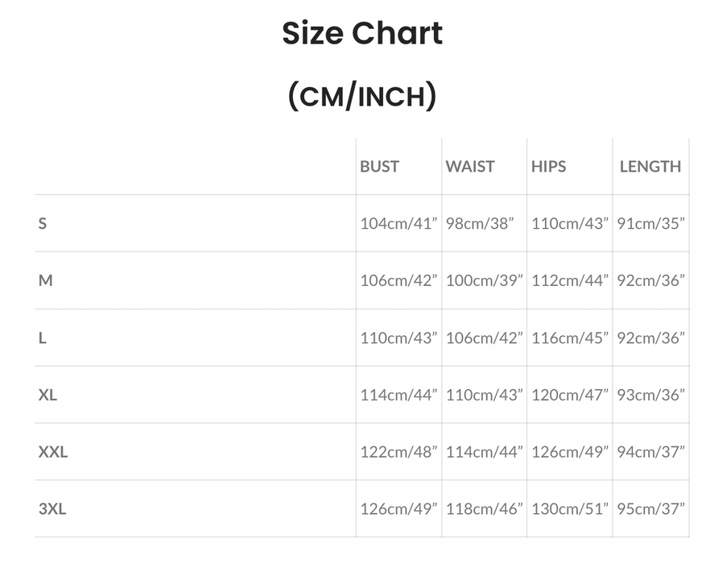
Task: Select the 130cm/51” hips cell
Action: tap(570, 508)
